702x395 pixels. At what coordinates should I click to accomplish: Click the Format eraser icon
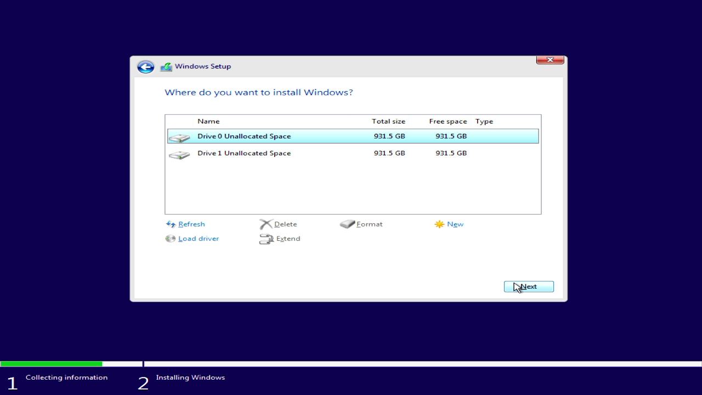347,224
